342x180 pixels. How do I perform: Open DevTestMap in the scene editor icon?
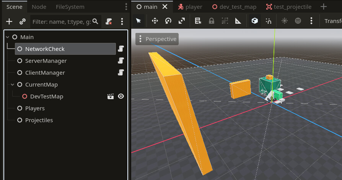111,97
